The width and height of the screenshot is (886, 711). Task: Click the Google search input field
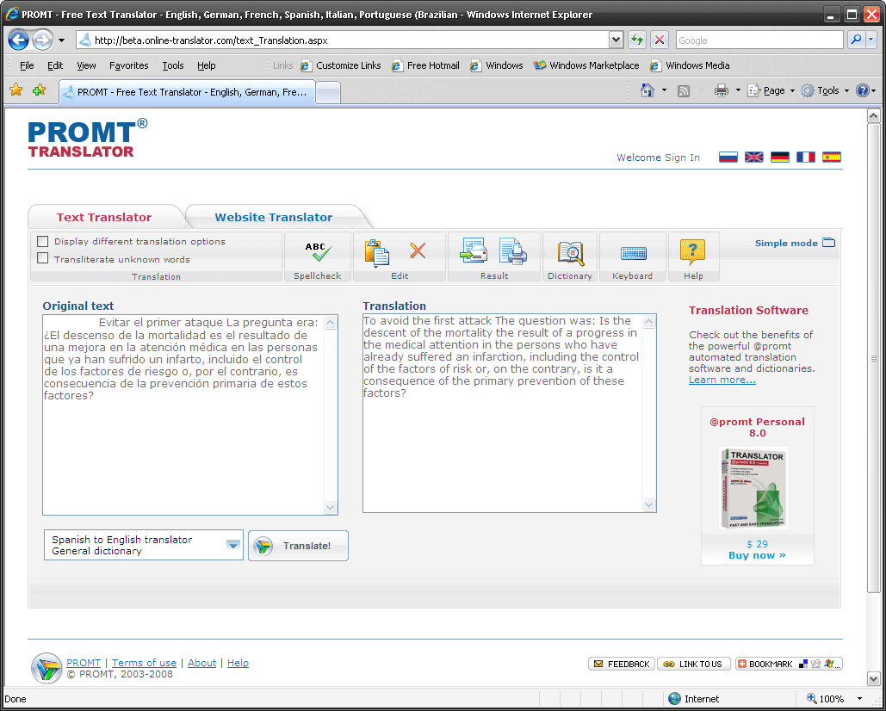click(759, 40)
